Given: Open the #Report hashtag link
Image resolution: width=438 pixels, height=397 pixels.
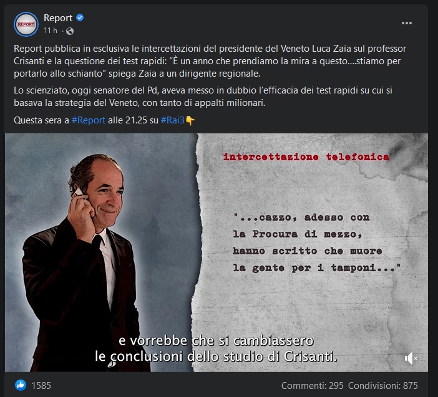Looking at the screenshot, I should click(88, 120).
